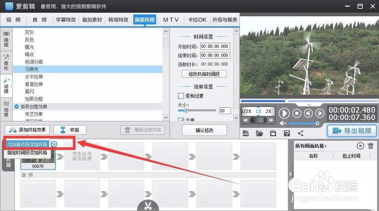Step to the previous frame
This screenshot has width=379, height=211.
point(308,113)
